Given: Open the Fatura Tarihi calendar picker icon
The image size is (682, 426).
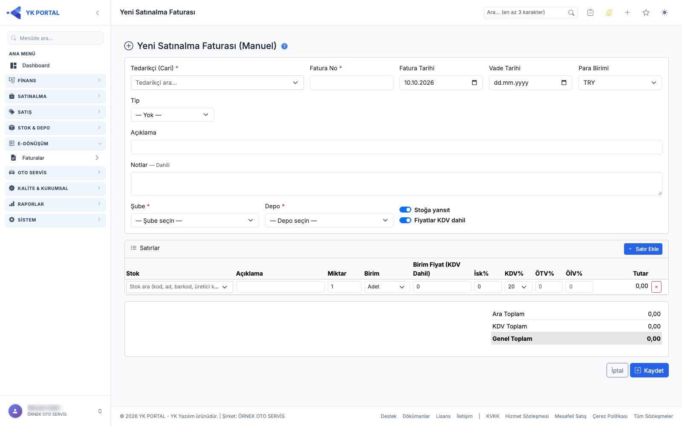Looking at the screenshot, I should click(x=474, y=83).
